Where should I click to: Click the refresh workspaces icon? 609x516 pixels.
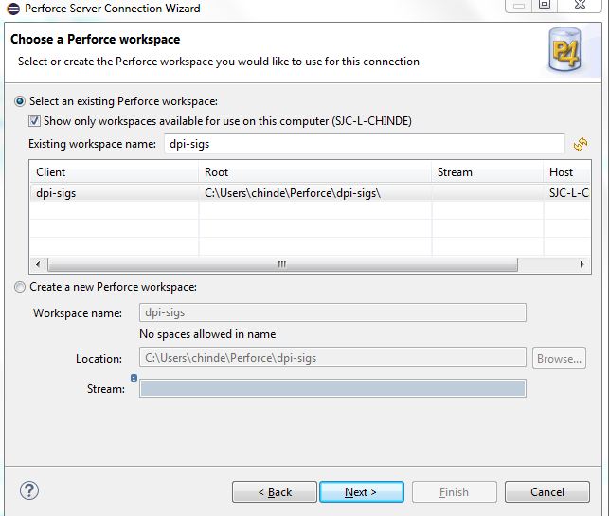[581, 145]
